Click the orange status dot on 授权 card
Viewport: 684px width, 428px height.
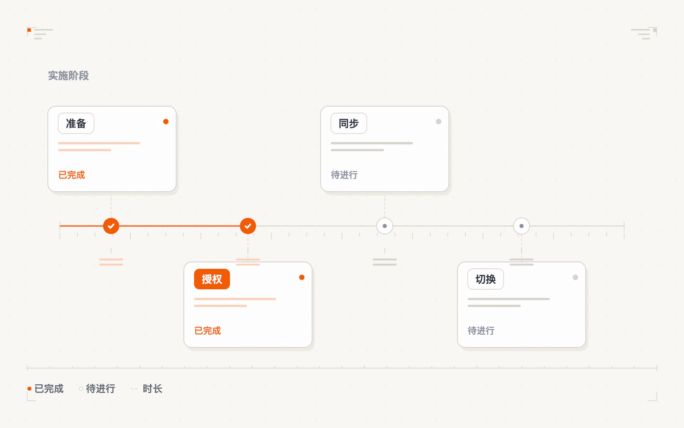302,277
